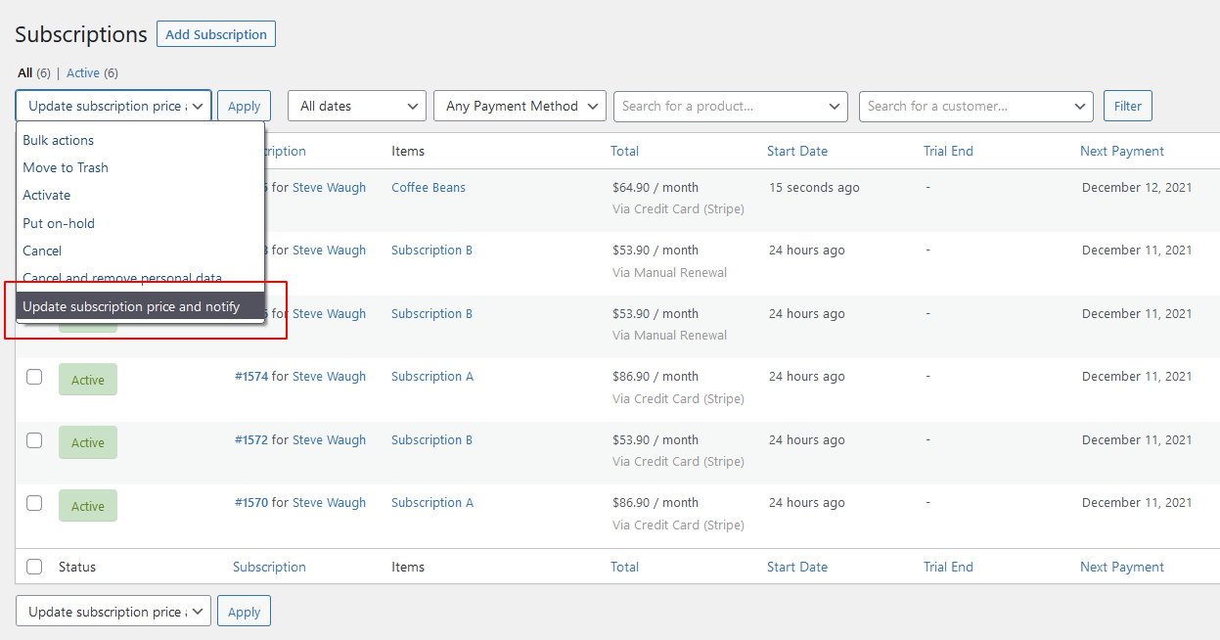Select 'Update subscription price and notify' action
This screenshot has width=1220, height=640.
tap(132, 305)
